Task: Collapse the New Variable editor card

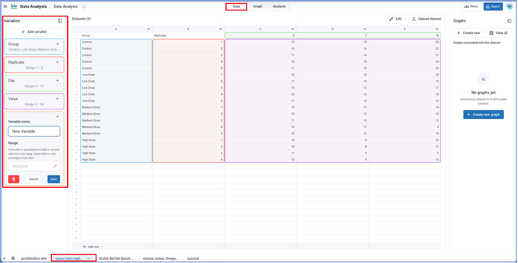Action: [x=58, y=117]
